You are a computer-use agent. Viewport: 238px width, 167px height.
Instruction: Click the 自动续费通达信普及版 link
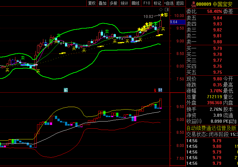pos(212,128)
